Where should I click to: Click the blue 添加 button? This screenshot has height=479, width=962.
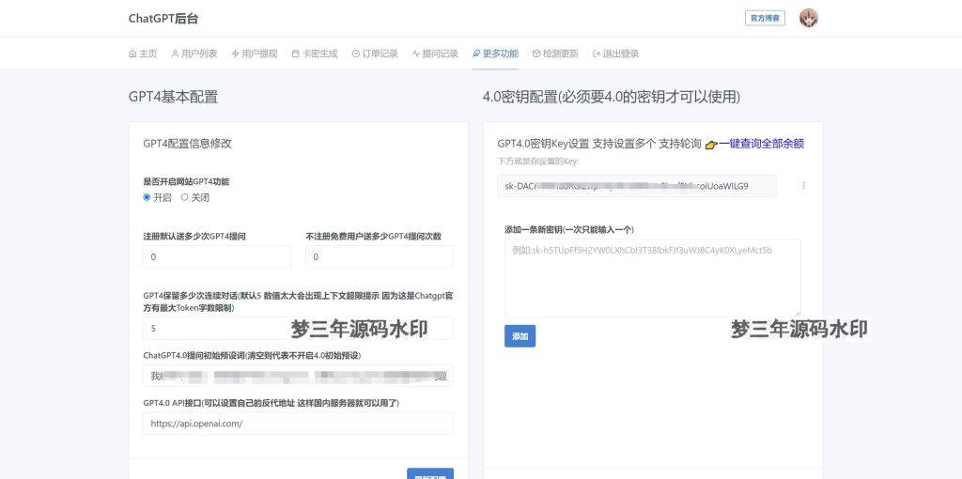point(520,336)
